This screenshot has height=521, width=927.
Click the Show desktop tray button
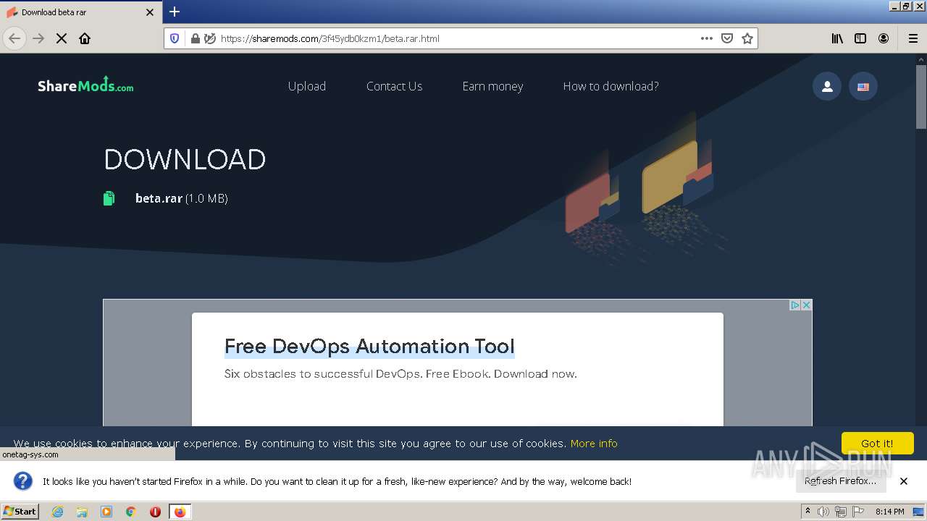click(919, 512)
